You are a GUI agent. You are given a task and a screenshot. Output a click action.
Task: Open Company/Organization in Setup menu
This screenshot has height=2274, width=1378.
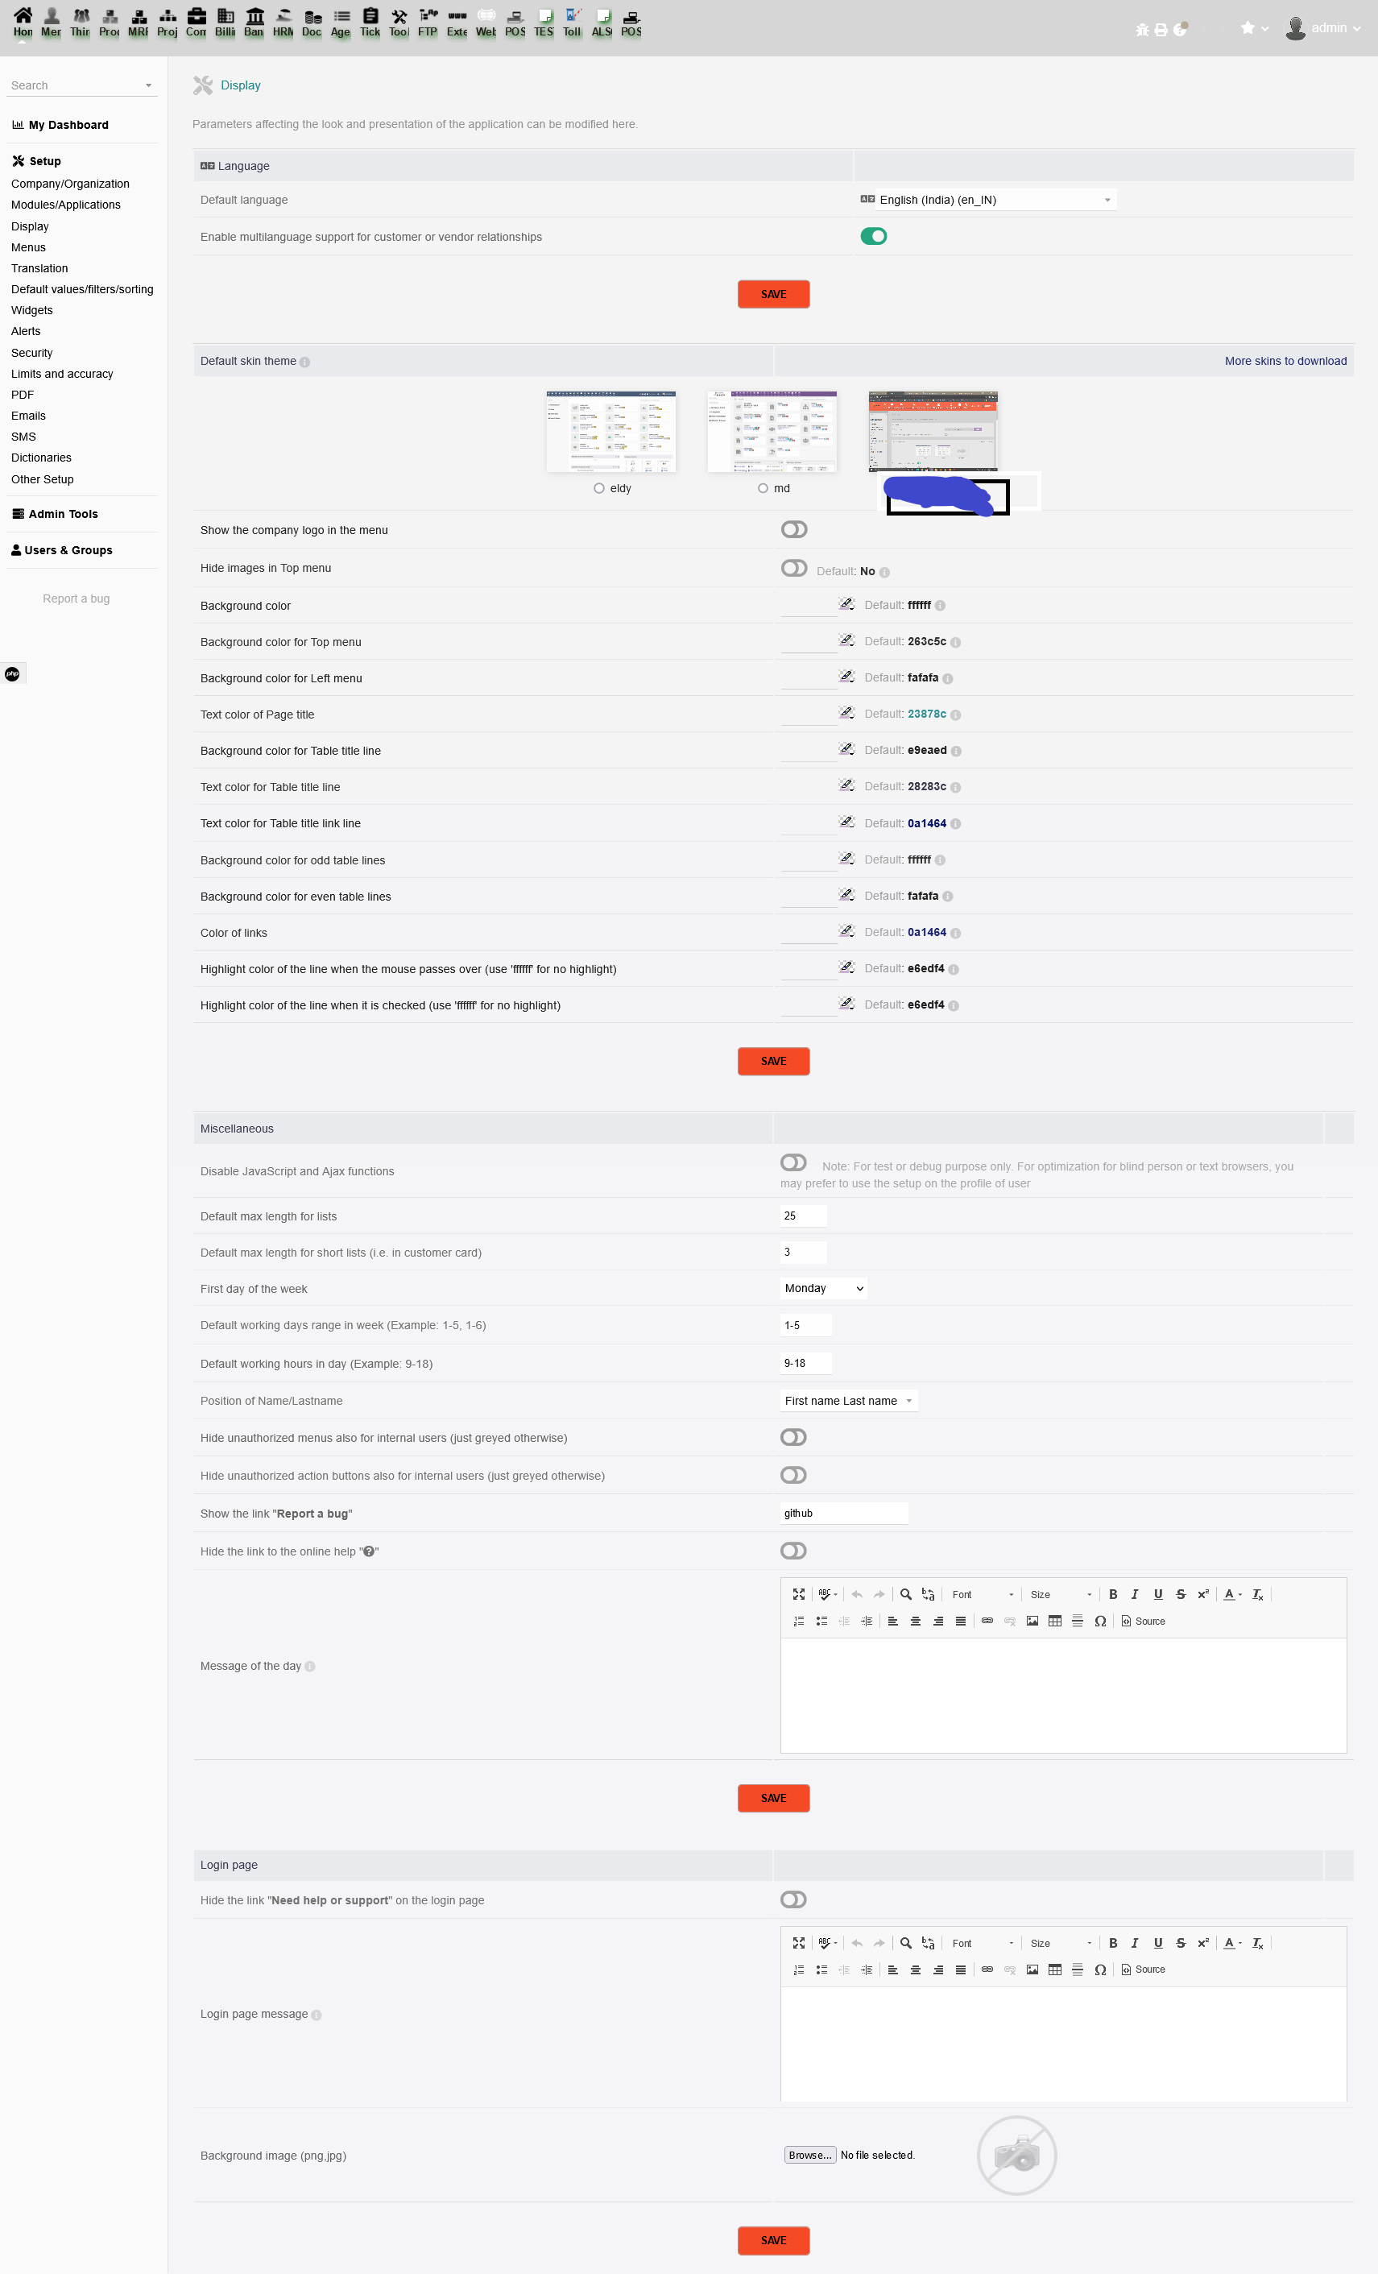coord(70,184)
